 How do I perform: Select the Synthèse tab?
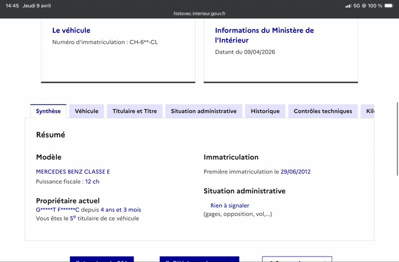coord(48,111)
